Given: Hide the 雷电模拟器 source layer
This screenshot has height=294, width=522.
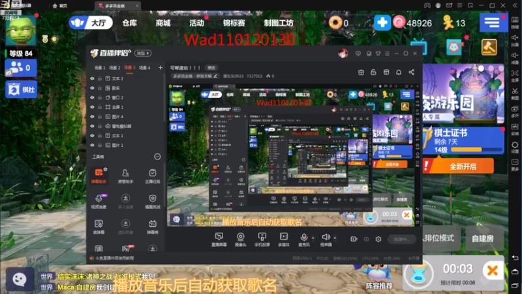Looking at the screenshot, I should coord(92,126).
